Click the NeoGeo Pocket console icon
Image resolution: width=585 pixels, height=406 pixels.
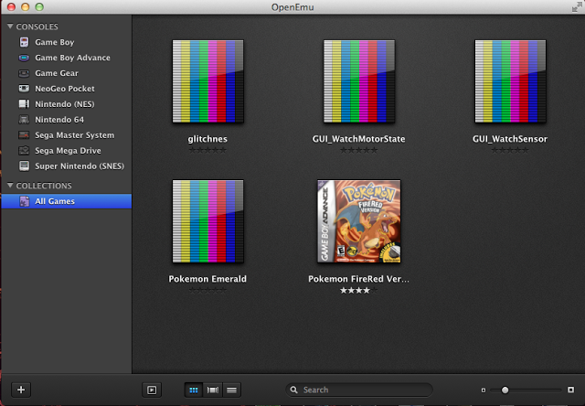click(x=24, y=89)
